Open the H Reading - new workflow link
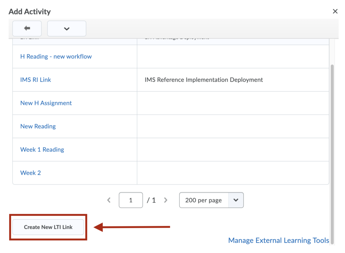 coord(56,57)
